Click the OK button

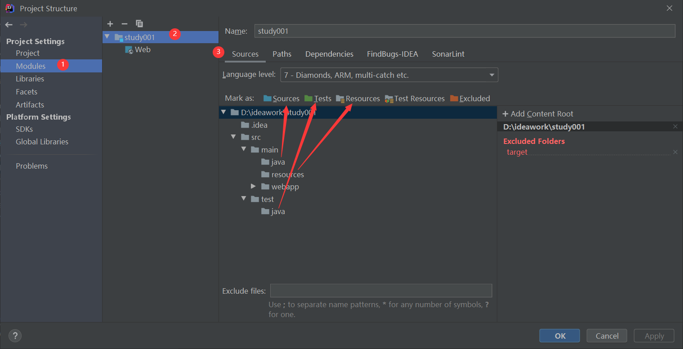pos(560,336)
